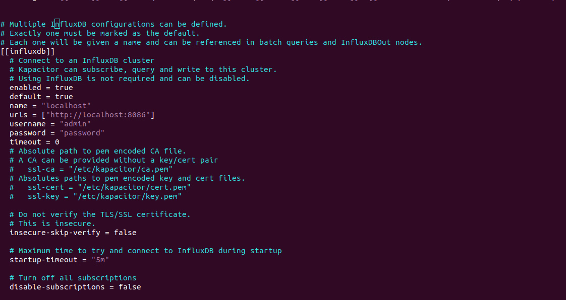Click the [[influxdb]] section header
This screenshot has height=300, width=566.
[x=27, y=51]
